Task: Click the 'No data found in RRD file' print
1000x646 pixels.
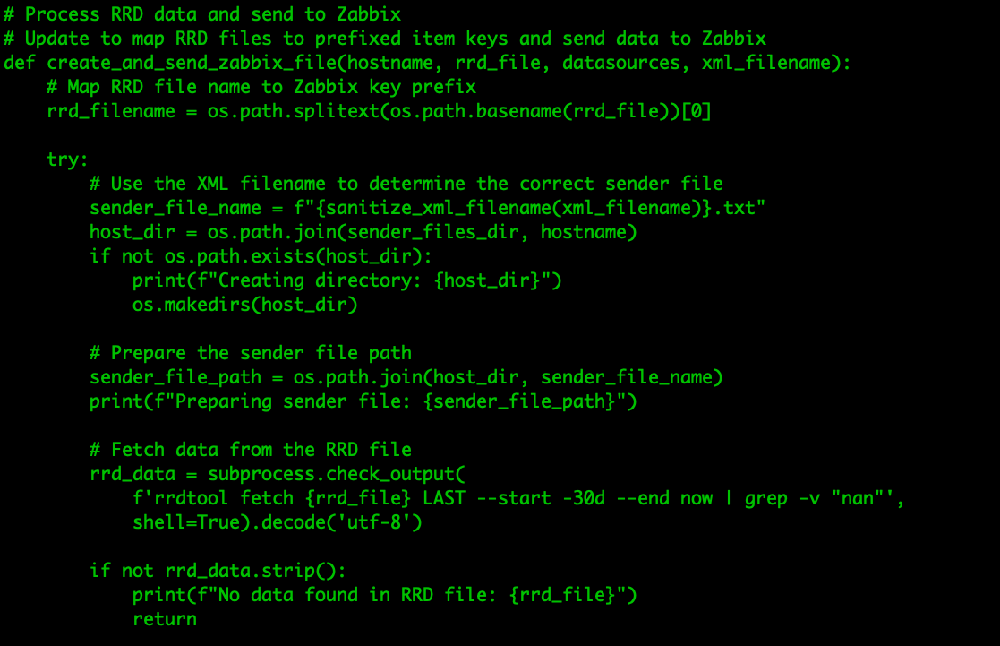Action: [385, 595]
